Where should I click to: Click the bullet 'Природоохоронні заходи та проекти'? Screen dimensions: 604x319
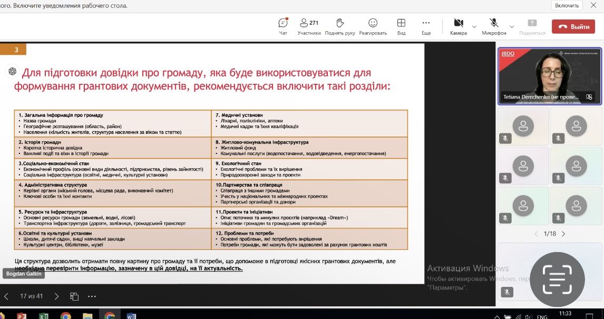pos(260,175)
